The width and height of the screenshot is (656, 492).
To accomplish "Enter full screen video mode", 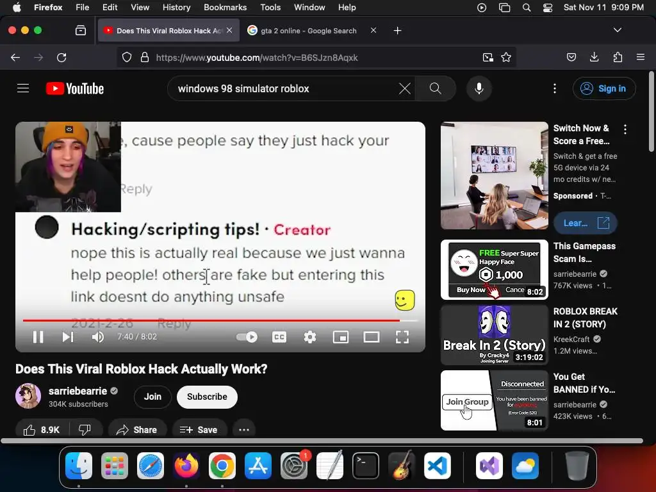I will click(x=402, y=337).
